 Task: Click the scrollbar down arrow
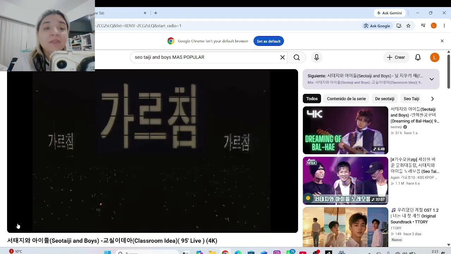pos(449,245)
